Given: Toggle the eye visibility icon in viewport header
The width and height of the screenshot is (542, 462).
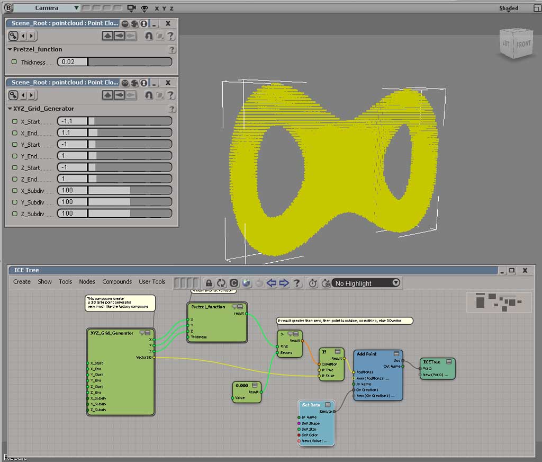Looking at the screenshot, I should 144,8.
